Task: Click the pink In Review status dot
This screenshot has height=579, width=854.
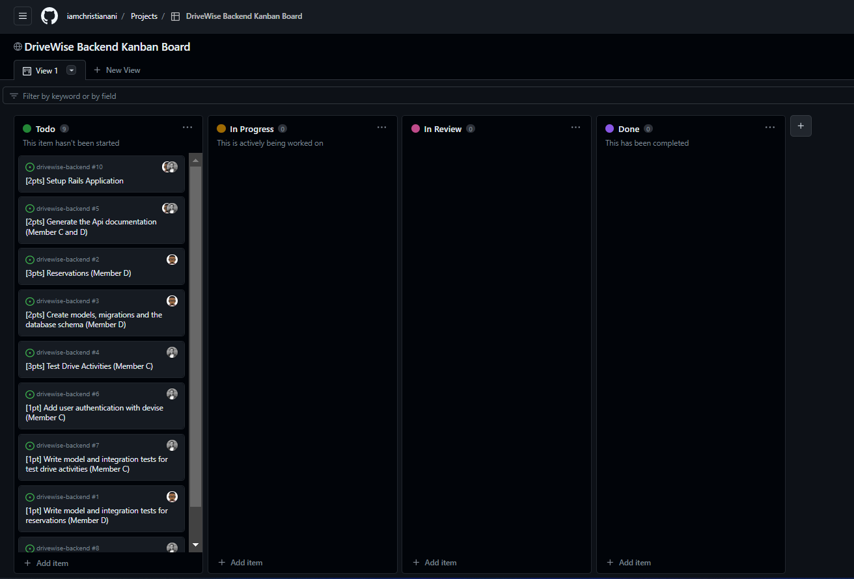Action: pos(415,129)
